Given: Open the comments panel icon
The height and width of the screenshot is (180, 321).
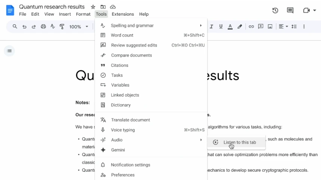Looking at the screenshot, I should (290, 10).
